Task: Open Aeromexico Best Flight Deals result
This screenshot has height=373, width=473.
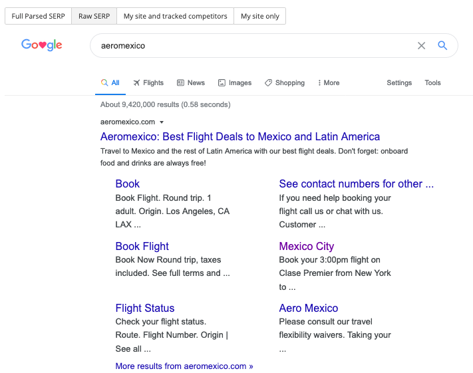Action: click(x=240, y=137)
